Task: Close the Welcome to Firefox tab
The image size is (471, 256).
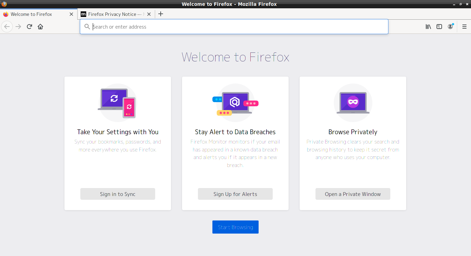Action: tap(71, 14)
